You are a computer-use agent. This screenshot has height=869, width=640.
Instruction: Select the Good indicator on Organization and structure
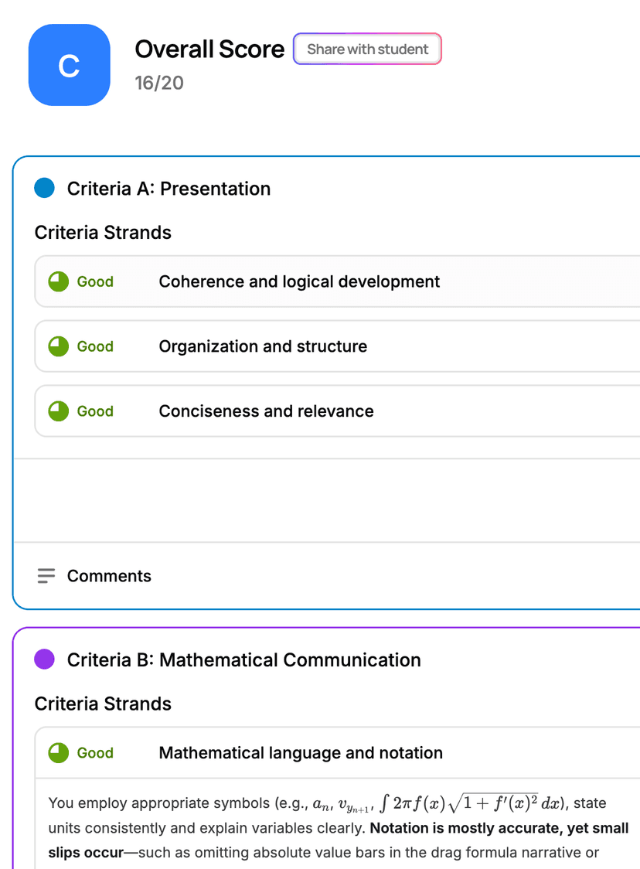tap(95, 346)
